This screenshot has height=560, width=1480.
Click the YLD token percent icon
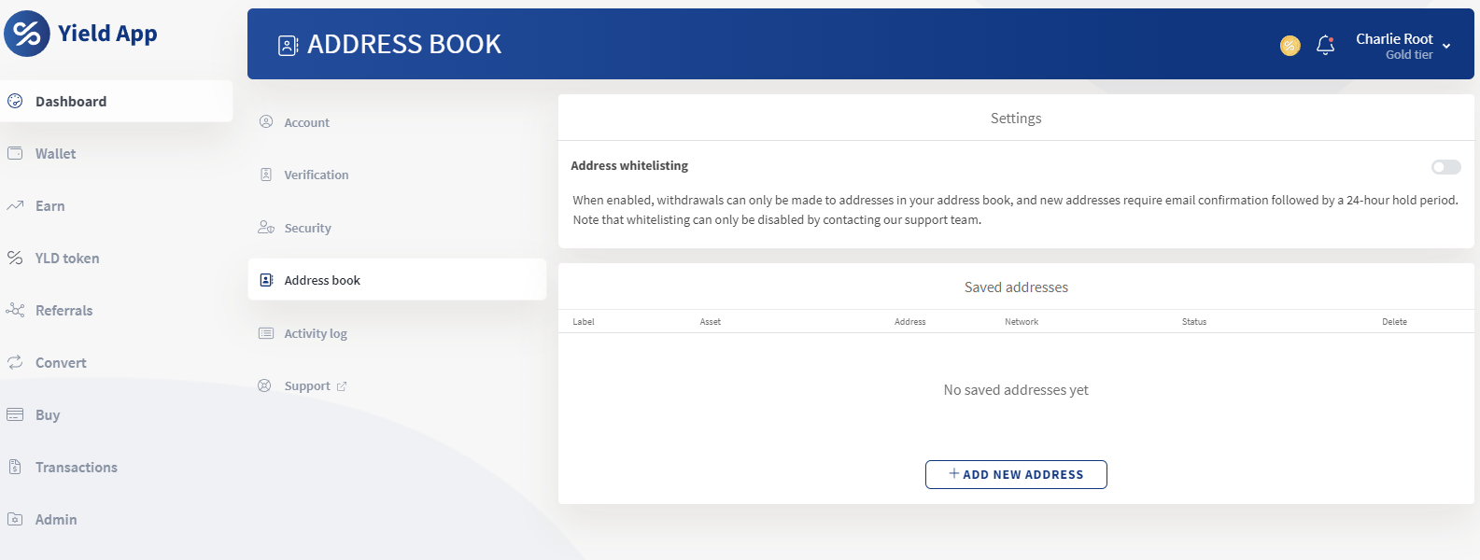tap(15, 258)
